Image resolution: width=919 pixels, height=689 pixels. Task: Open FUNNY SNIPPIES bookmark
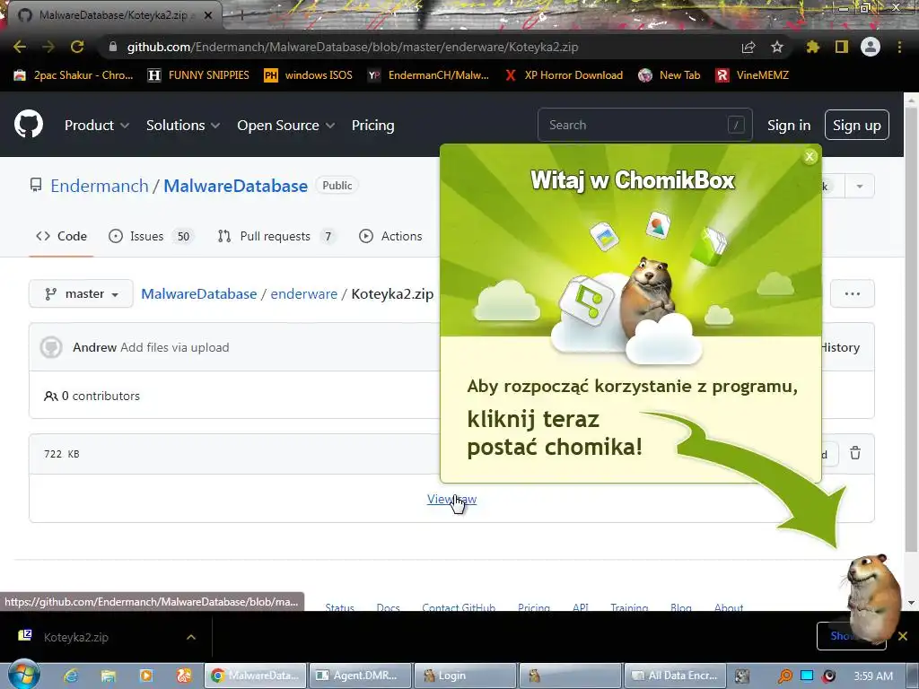tap(198, 75)
